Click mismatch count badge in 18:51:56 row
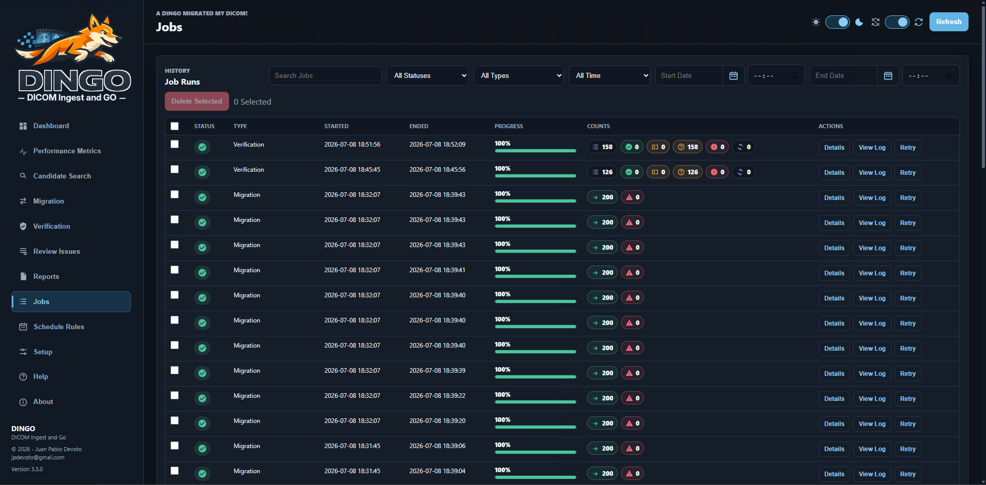 (658, 147)
